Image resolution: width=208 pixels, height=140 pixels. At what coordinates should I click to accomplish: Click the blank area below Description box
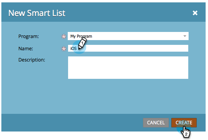(128, 96)
